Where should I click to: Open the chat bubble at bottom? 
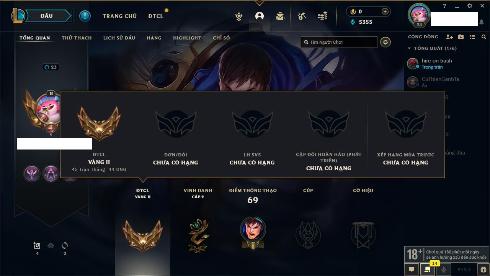pos(412,269)
